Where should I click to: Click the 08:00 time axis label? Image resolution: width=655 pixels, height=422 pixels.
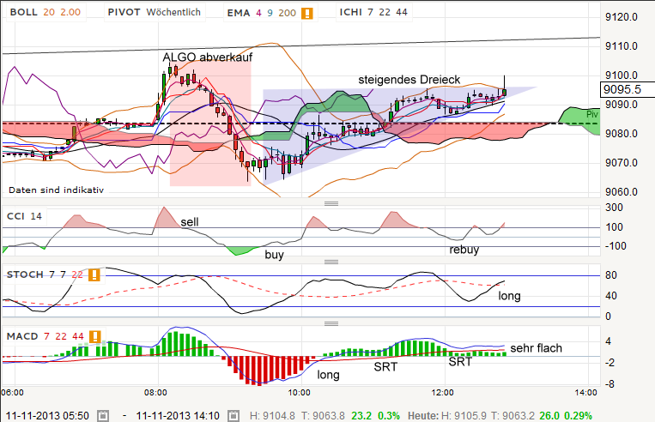[155, 392]
